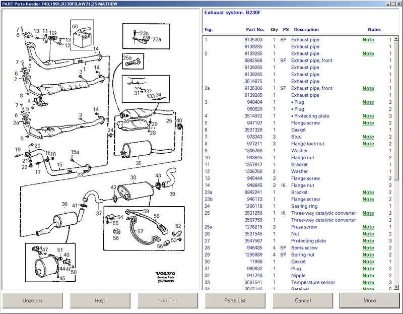Open the Help dialog
The height and width of the screenshot is (314, 403).
pyautogui.click(x=100, y=300)
